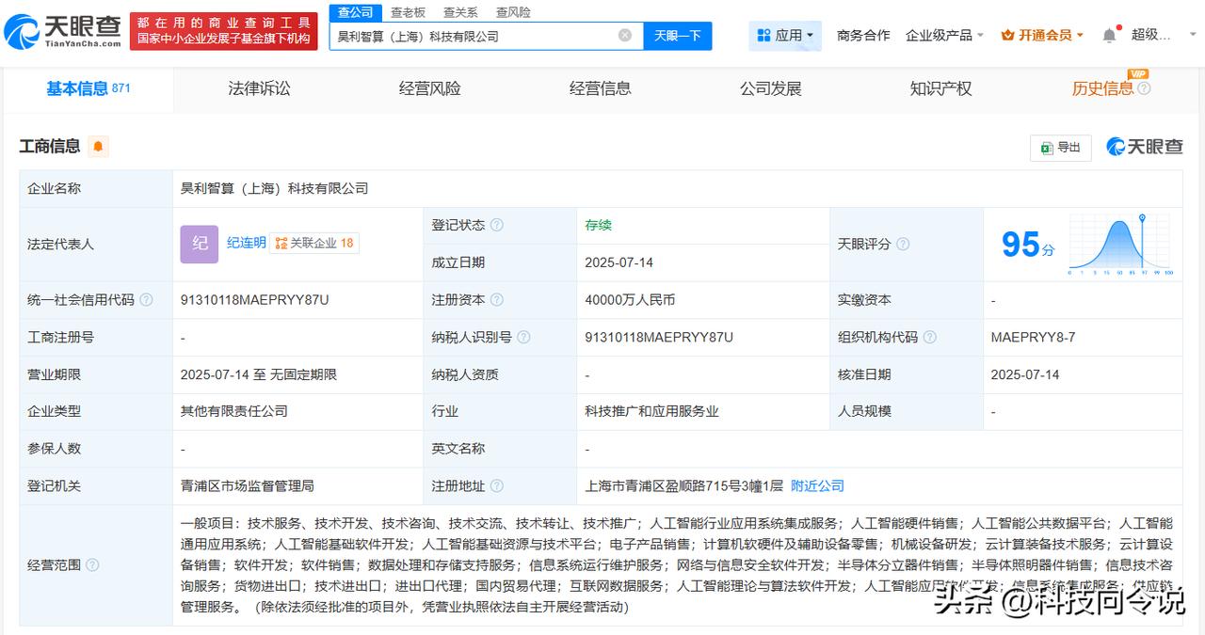Expand the 企业级产品 dropdown
This screenshot has height=635, width=1205.
pyautogui.click(x=944, y=36)
